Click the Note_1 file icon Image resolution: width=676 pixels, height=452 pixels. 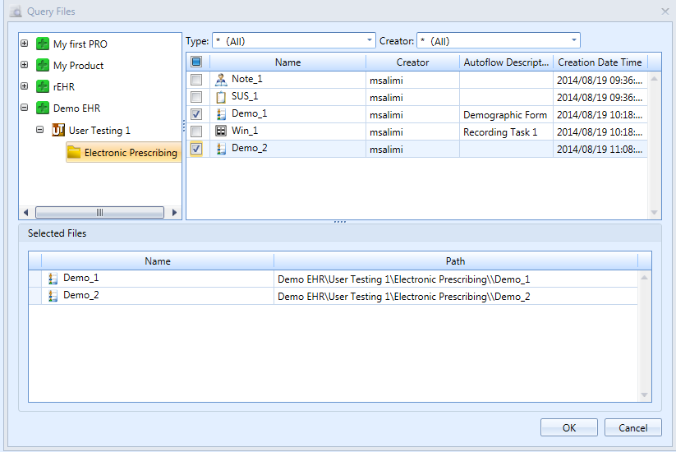click(220, 80)
